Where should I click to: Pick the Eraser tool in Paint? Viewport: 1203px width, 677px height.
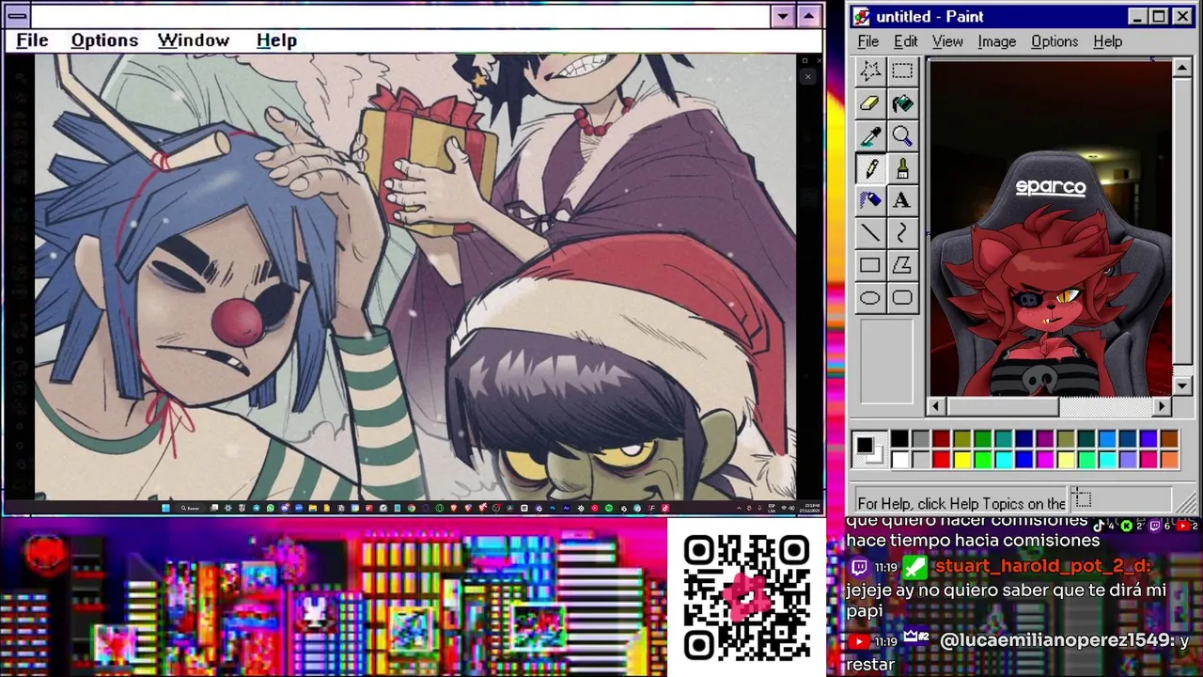[x=870, y=104]
